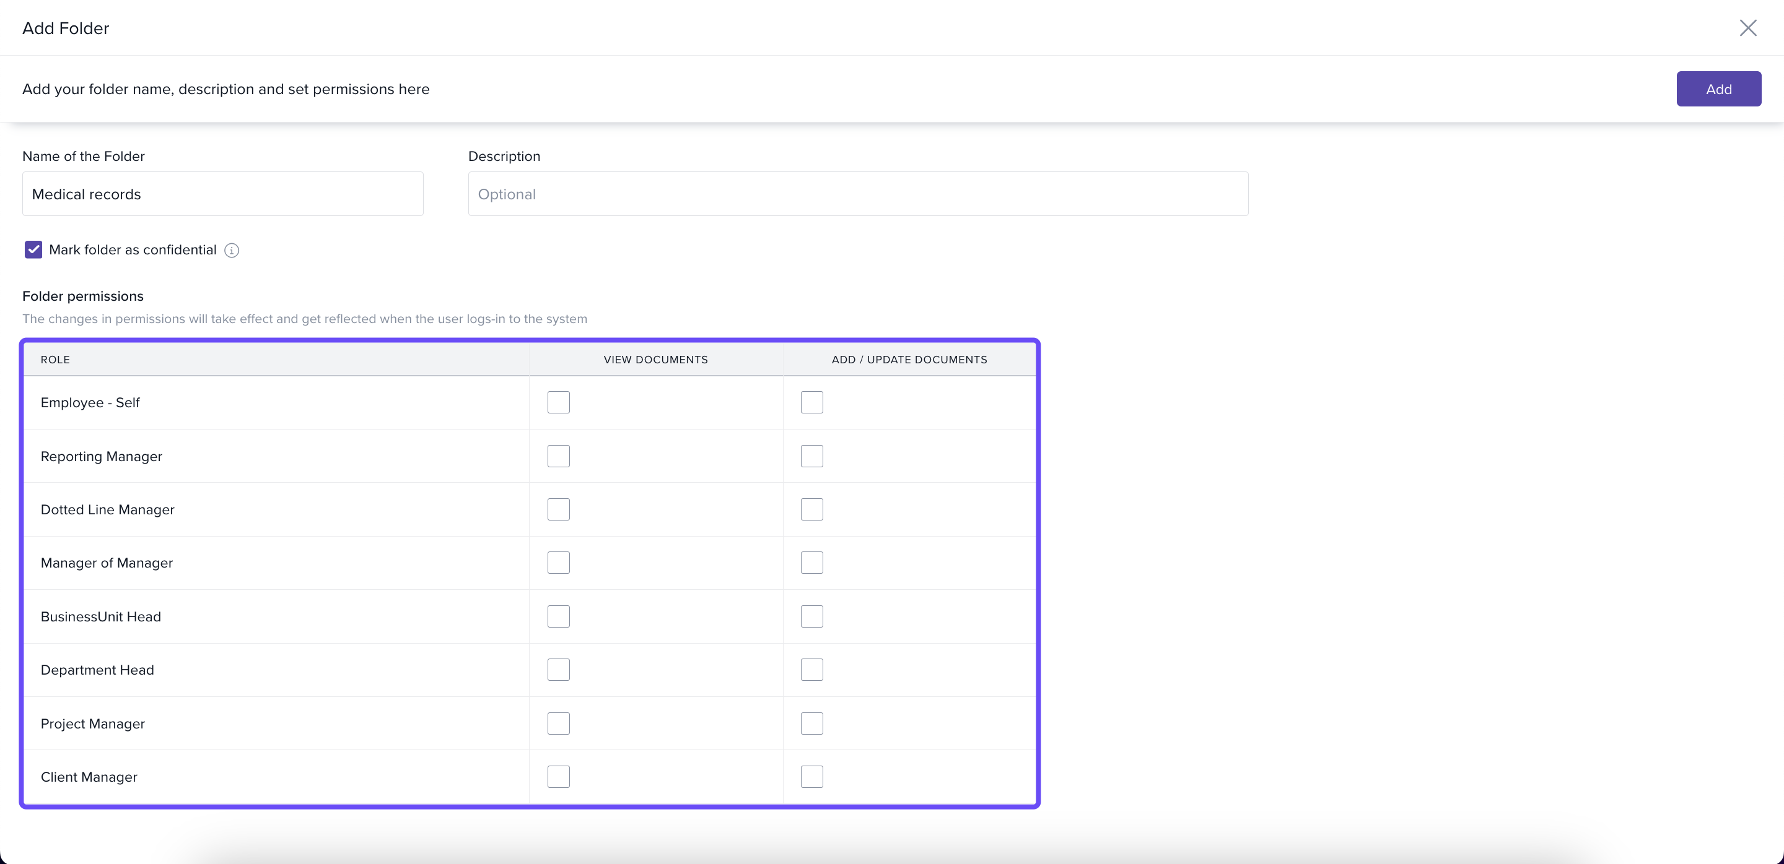Check View Documents for Client Manager
This screenshot has height=864, width=1784.
click(558, 777)
